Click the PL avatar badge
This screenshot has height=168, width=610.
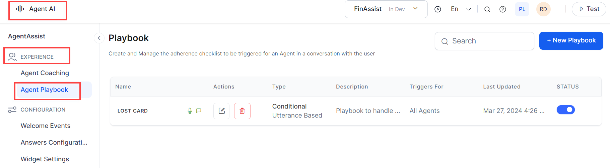tap(522, 9)
